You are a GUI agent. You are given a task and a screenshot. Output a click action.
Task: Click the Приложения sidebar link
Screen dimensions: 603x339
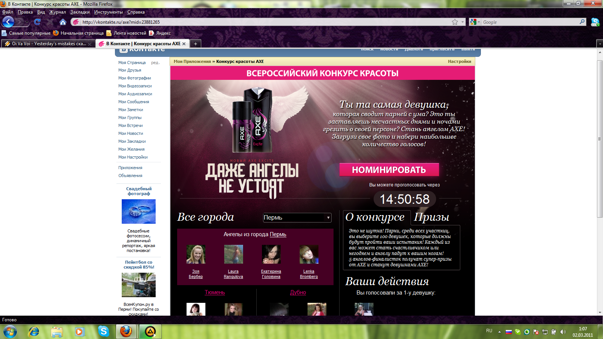point(130,168)
